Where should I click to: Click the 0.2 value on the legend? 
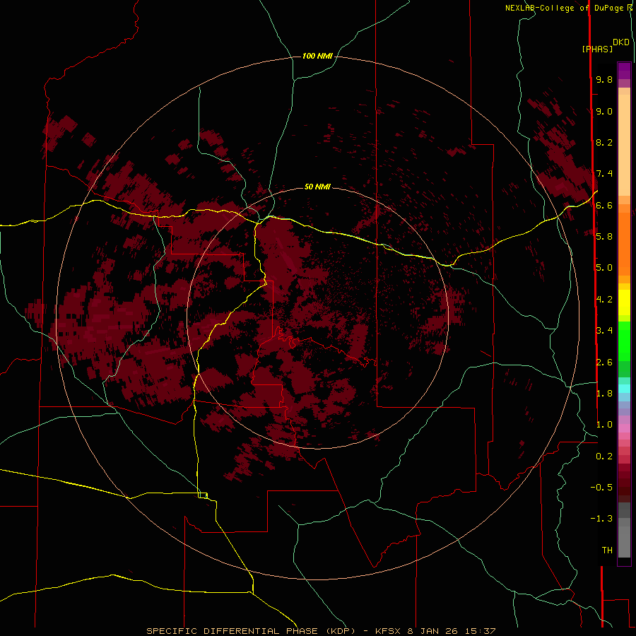coord(604,456)
